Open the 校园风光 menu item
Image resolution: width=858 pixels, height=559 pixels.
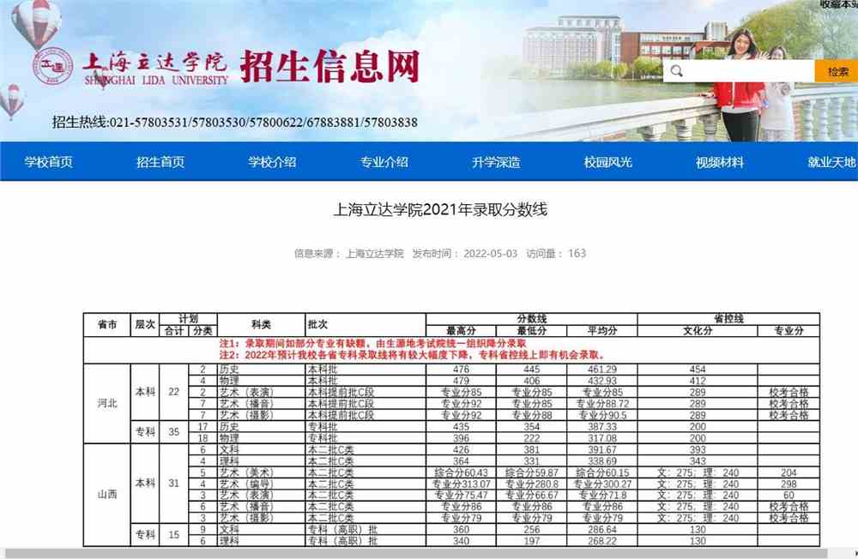click(608, 162)
